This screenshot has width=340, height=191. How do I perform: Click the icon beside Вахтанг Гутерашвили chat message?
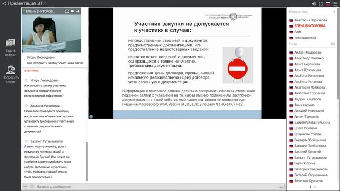pyautogui.click(x=27, y=141)
